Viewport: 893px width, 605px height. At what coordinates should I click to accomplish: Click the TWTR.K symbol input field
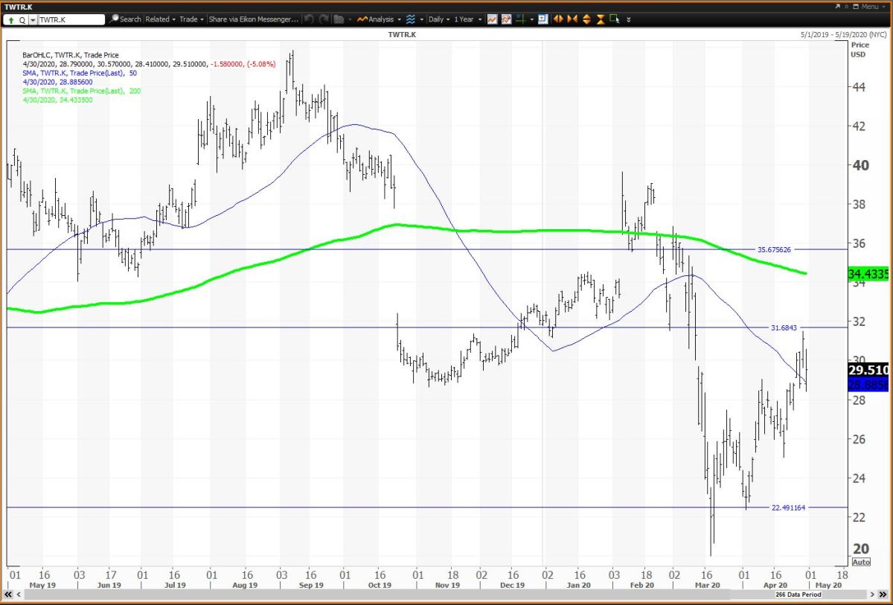[71, 19]
